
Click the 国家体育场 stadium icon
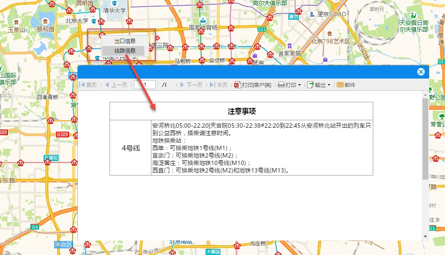click(x=202, y=20)
